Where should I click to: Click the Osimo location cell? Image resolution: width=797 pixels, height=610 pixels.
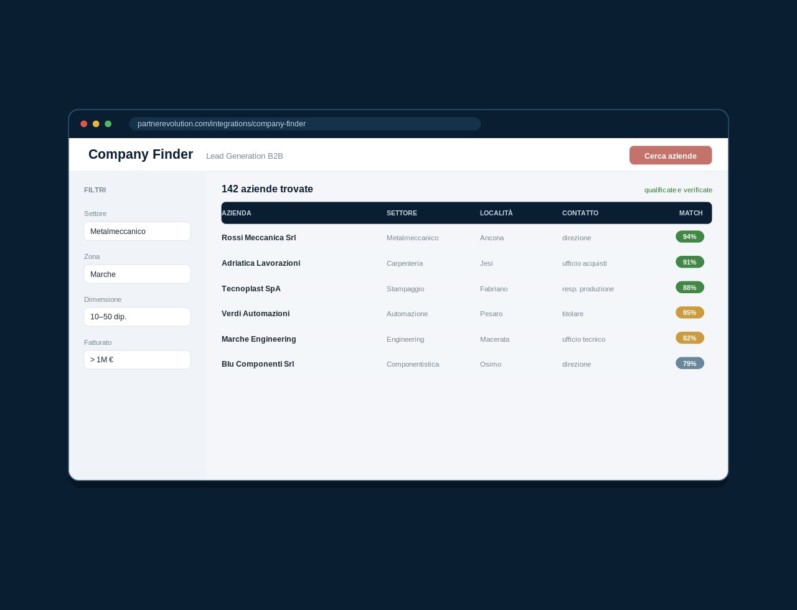click(x=491, y=364)
